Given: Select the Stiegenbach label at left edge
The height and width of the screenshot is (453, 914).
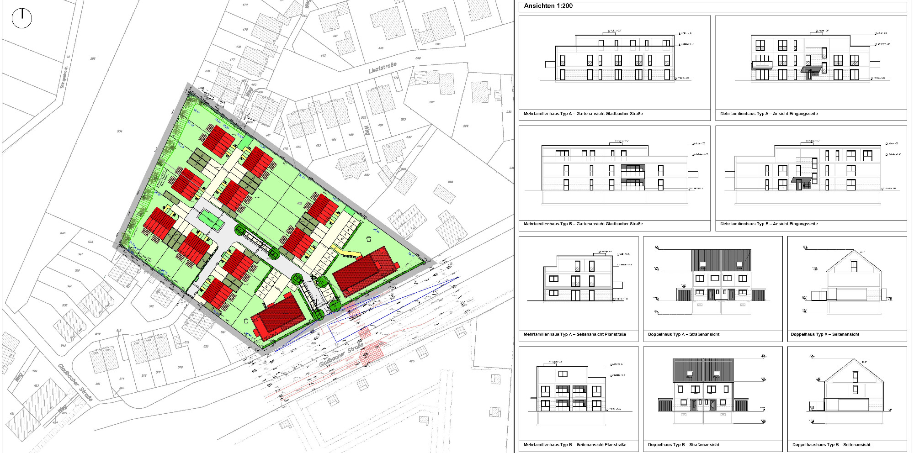Looking at the screenshot, I should pos(64,77).
